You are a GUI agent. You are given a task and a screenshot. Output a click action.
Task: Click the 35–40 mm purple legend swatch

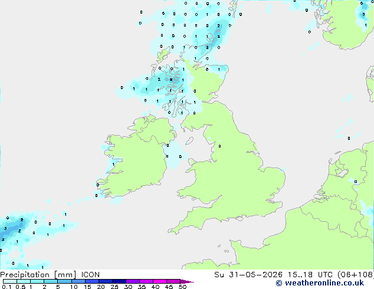click(x=146, y=281)
